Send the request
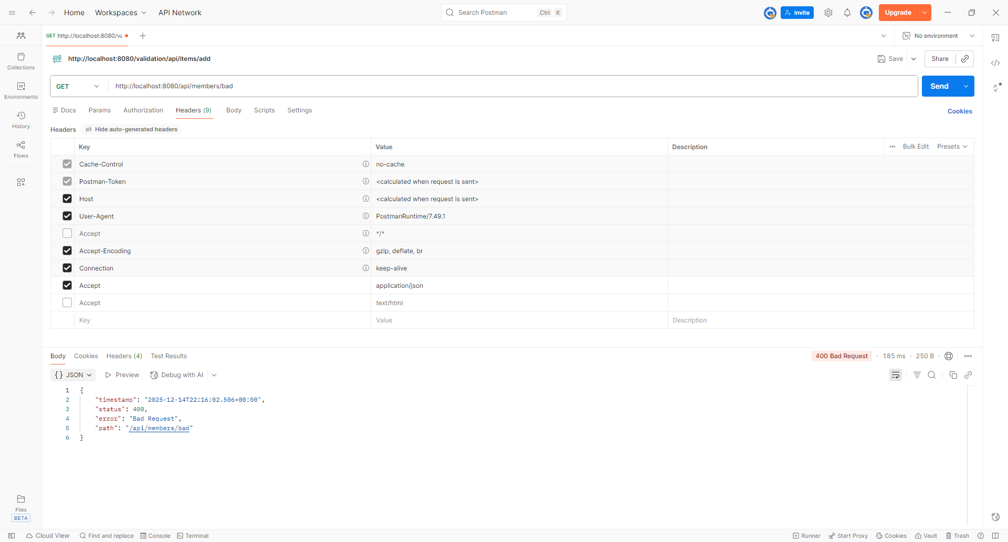Screen dimensions: 1008x542 (x=940, y=86)
